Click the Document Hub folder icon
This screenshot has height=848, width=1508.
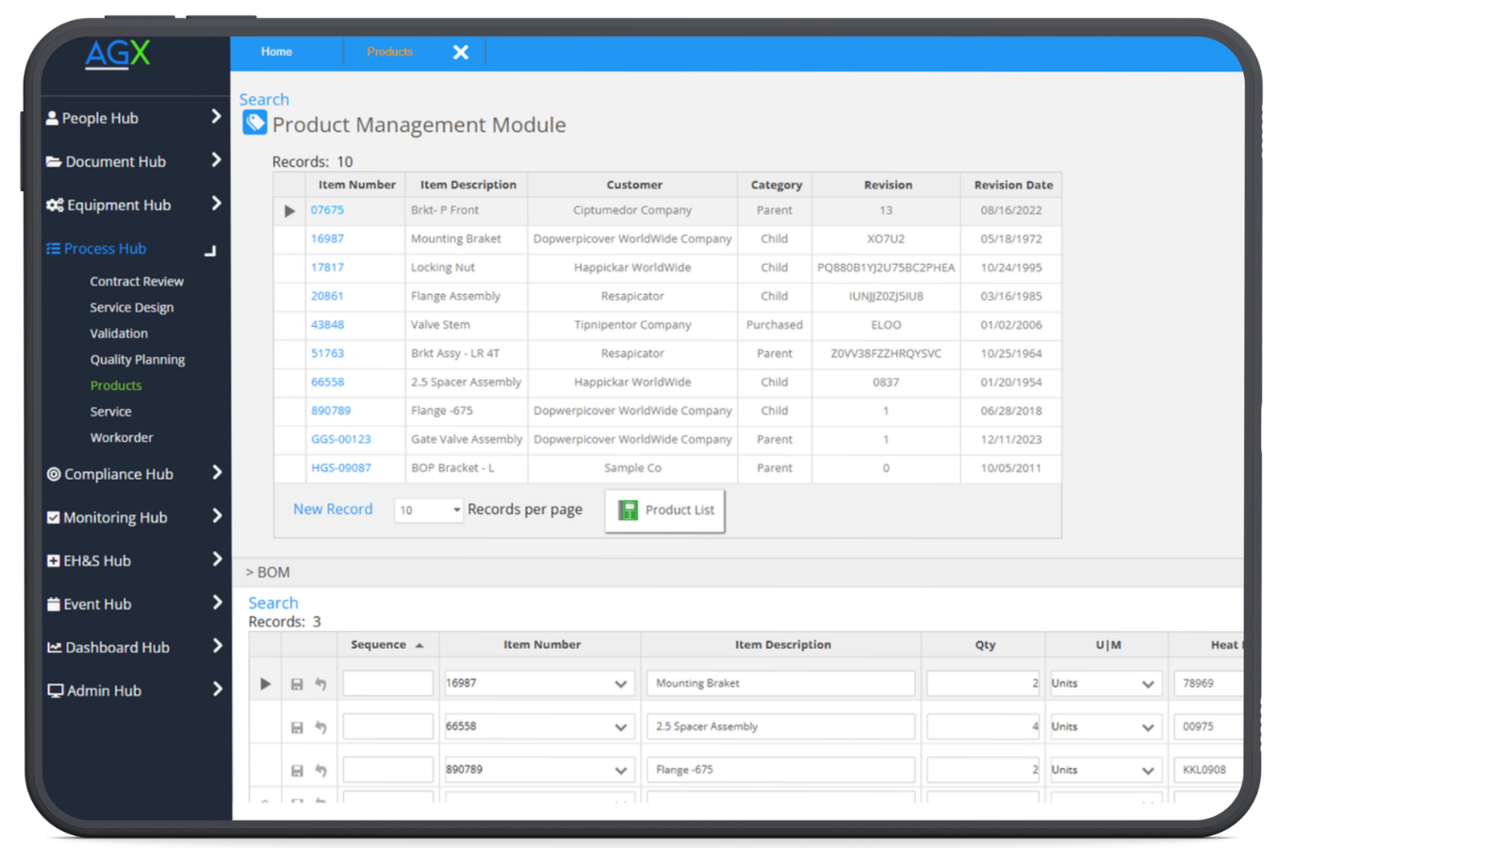(x=54, y=162)
